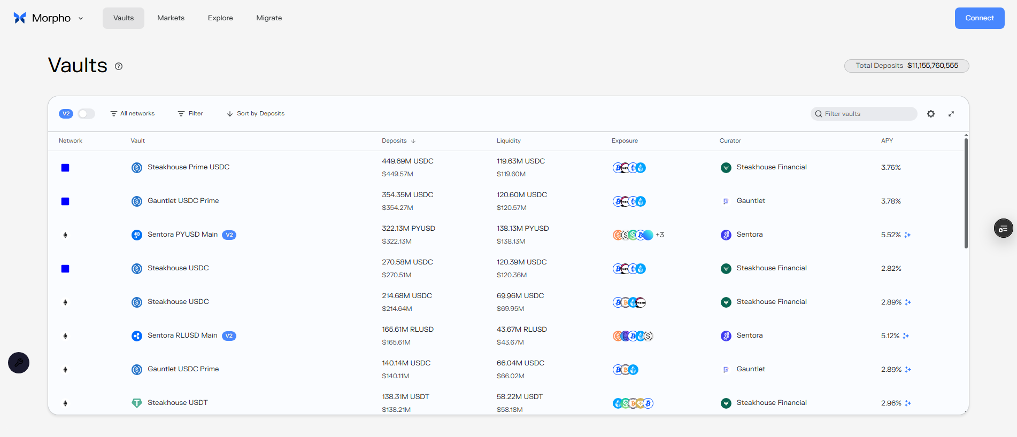
Task: Click V2 badge on Sentora RLUSD Main
Action: [x=229, y=336]
